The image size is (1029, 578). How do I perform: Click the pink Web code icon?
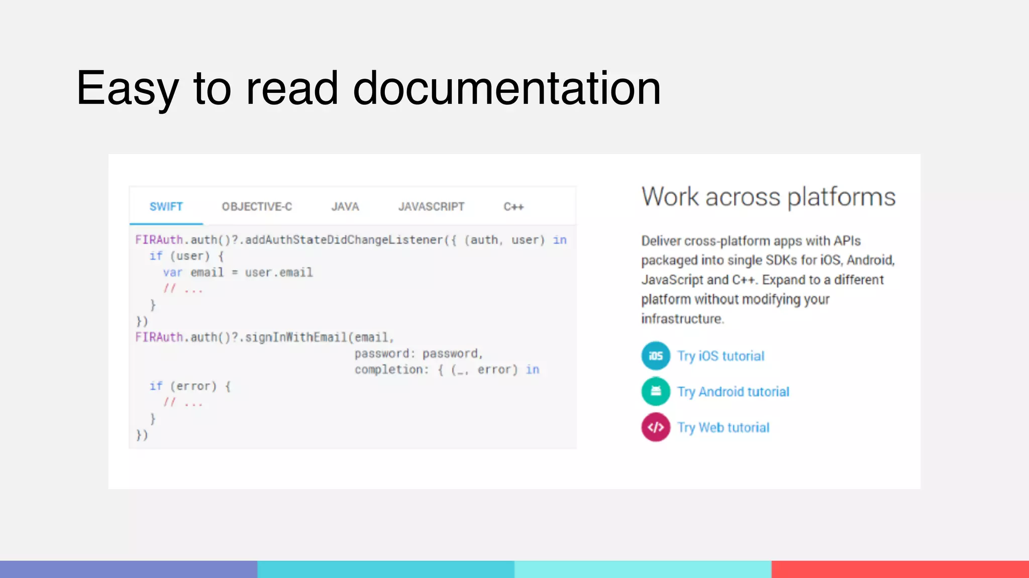pyautogui.click(x=656, y=427)
